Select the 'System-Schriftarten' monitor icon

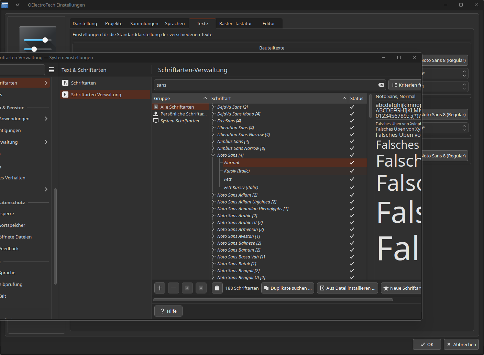tap(156, 121)
